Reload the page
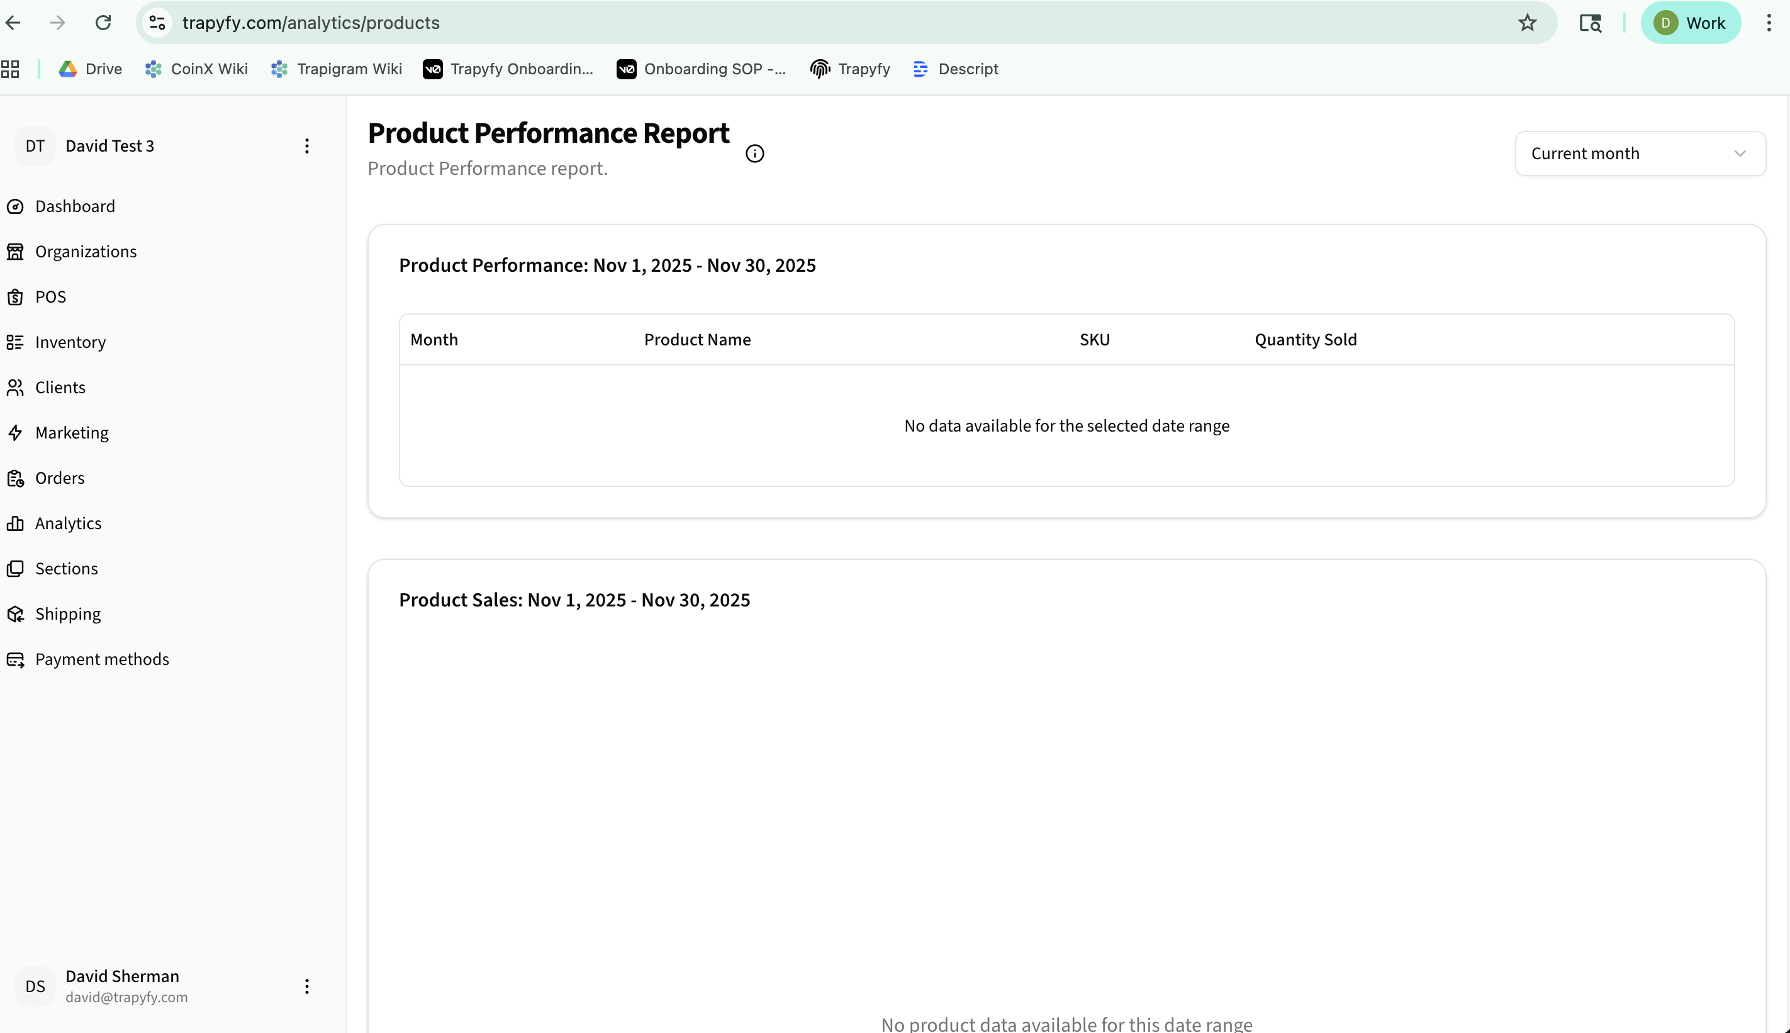Image resolution: width=1790 pixels, height=1033 pixels. coord(103,23)
